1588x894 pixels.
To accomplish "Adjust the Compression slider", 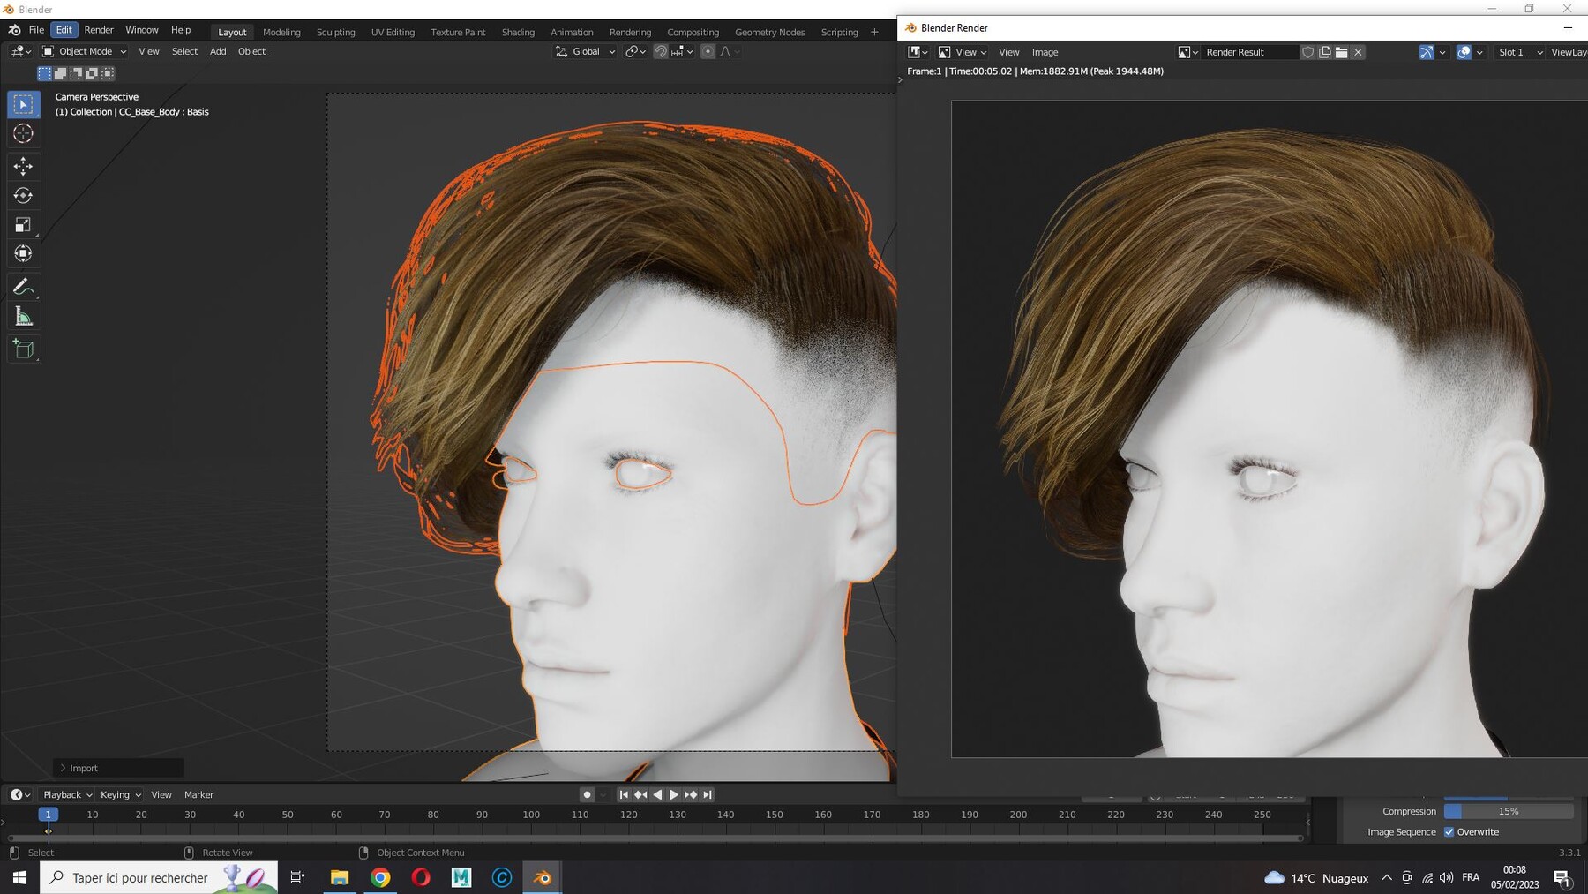I will tap(1508, 811).
